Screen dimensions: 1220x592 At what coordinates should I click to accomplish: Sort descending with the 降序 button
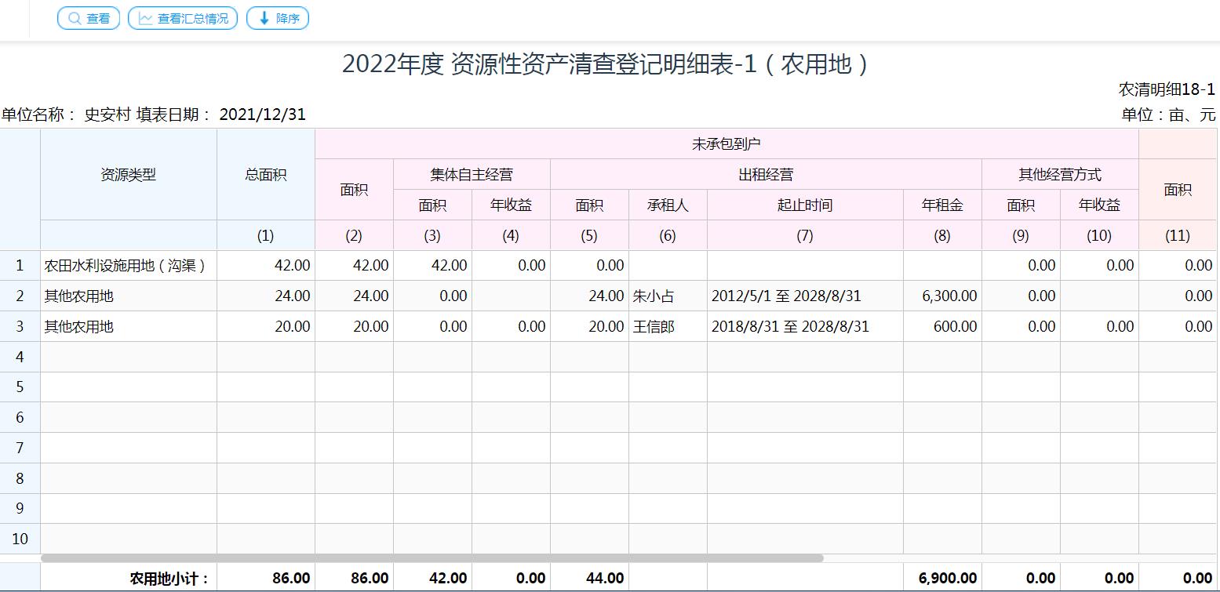tap(278, 18)
